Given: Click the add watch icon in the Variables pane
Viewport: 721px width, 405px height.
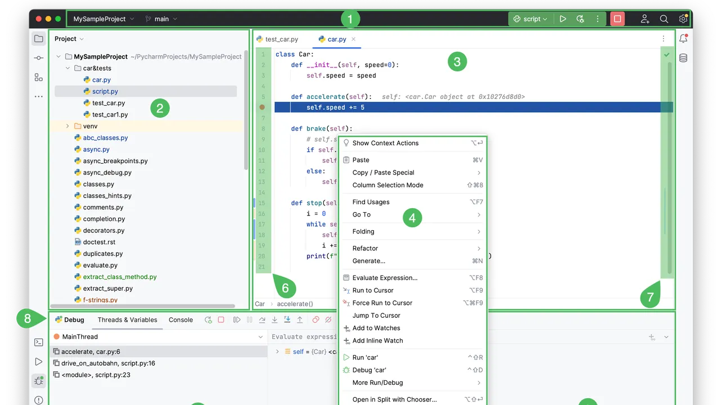Looking at the screenshot, I should (652, 337).
